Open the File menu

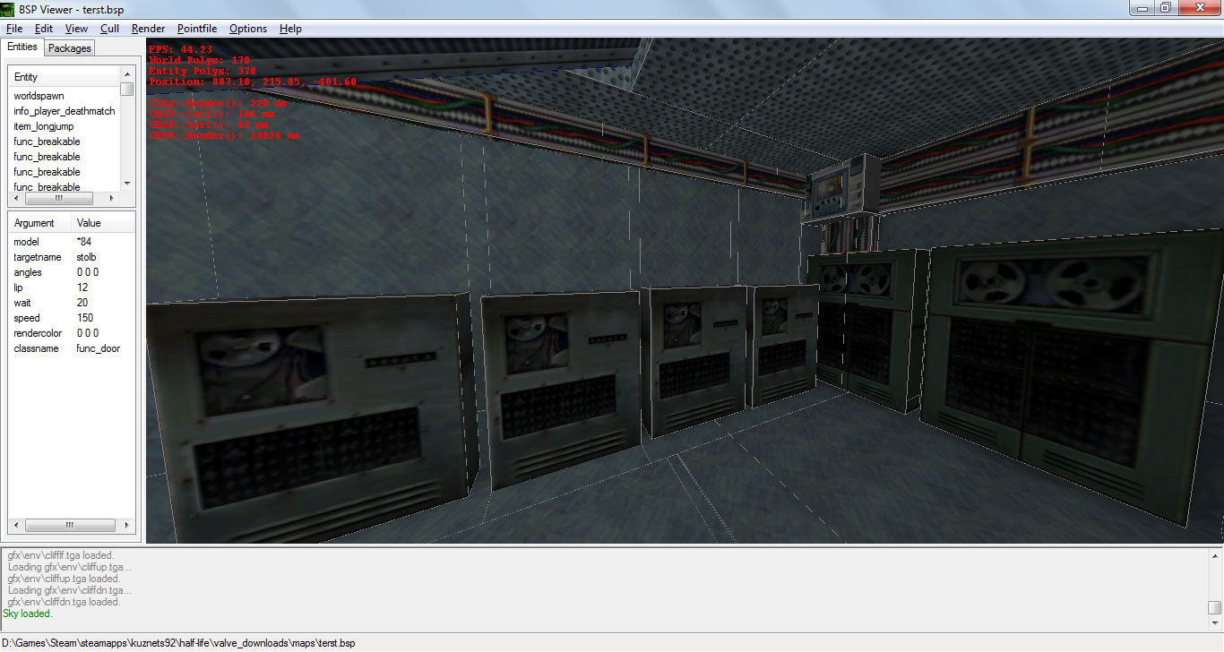[x=13, y=29]
